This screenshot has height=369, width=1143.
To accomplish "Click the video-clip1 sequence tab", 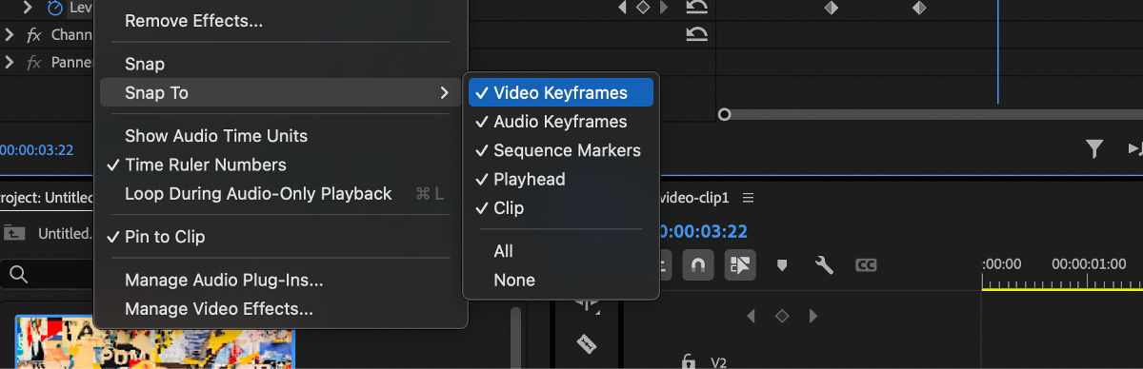I will (x=694, y=198).
